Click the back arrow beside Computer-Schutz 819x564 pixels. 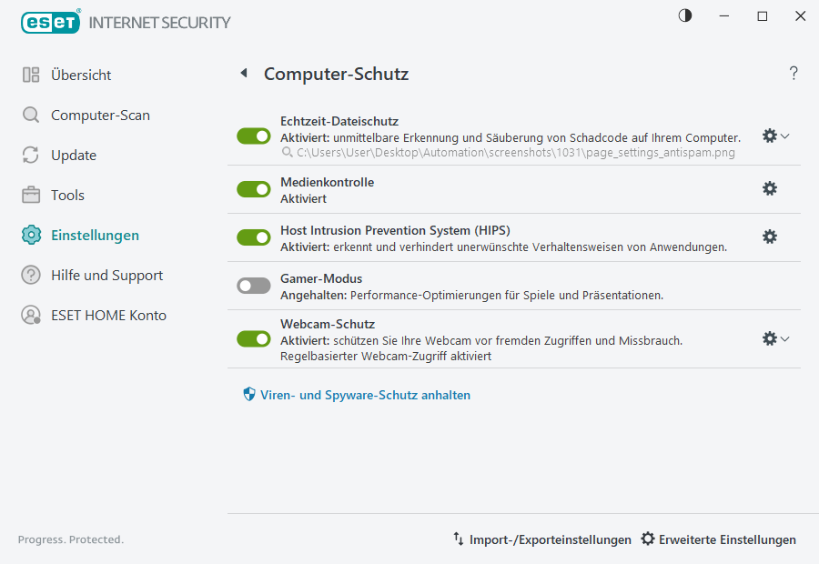tap(244, 73)
